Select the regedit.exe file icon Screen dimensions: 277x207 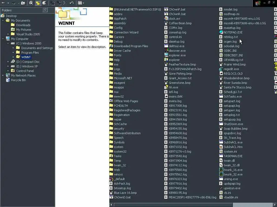click(x=221, y=69)
